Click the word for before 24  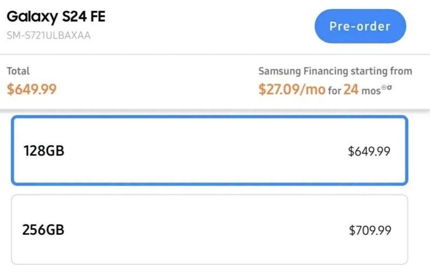click(334, 90)
